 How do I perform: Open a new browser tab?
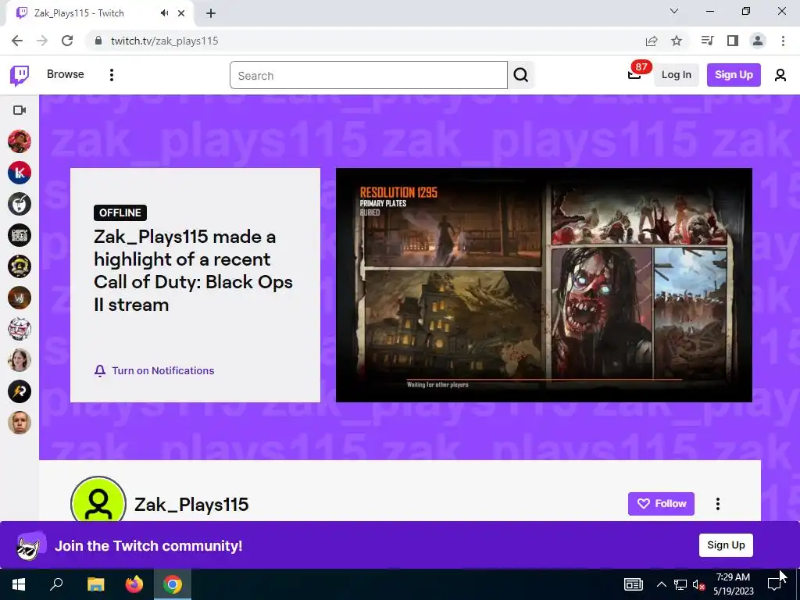pyautogui.click(x=211, y=13)
